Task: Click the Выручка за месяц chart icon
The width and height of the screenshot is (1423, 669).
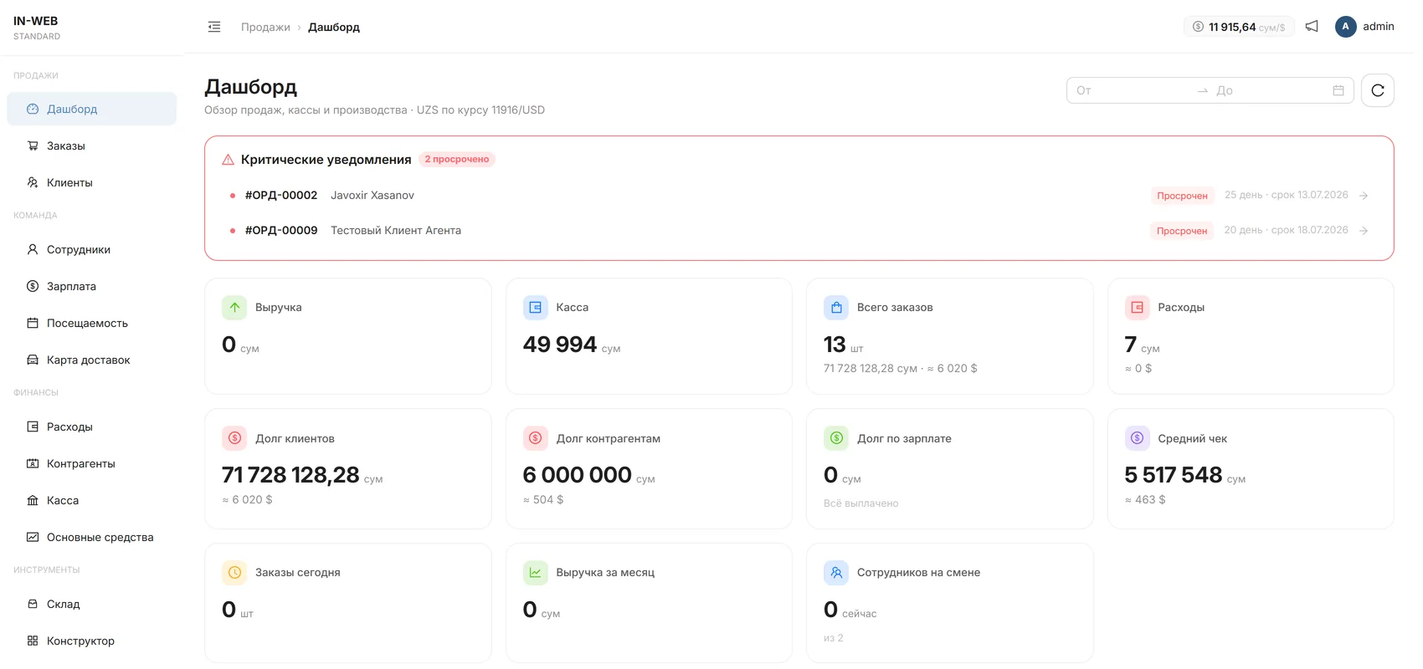Action: point(535,572)
